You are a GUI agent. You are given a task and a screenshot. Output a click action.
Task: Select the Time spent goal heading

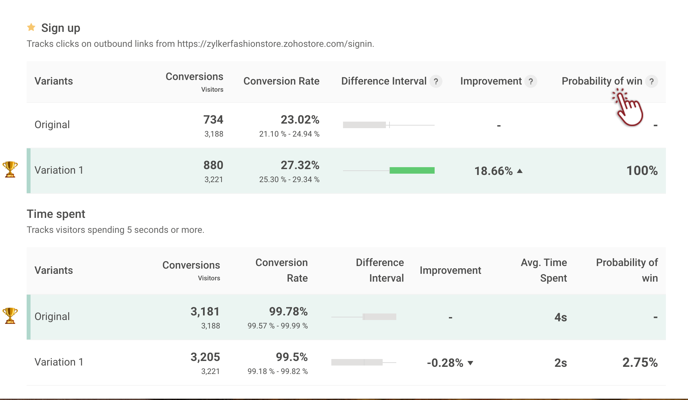pyautogui.click(x=56, y=214)
